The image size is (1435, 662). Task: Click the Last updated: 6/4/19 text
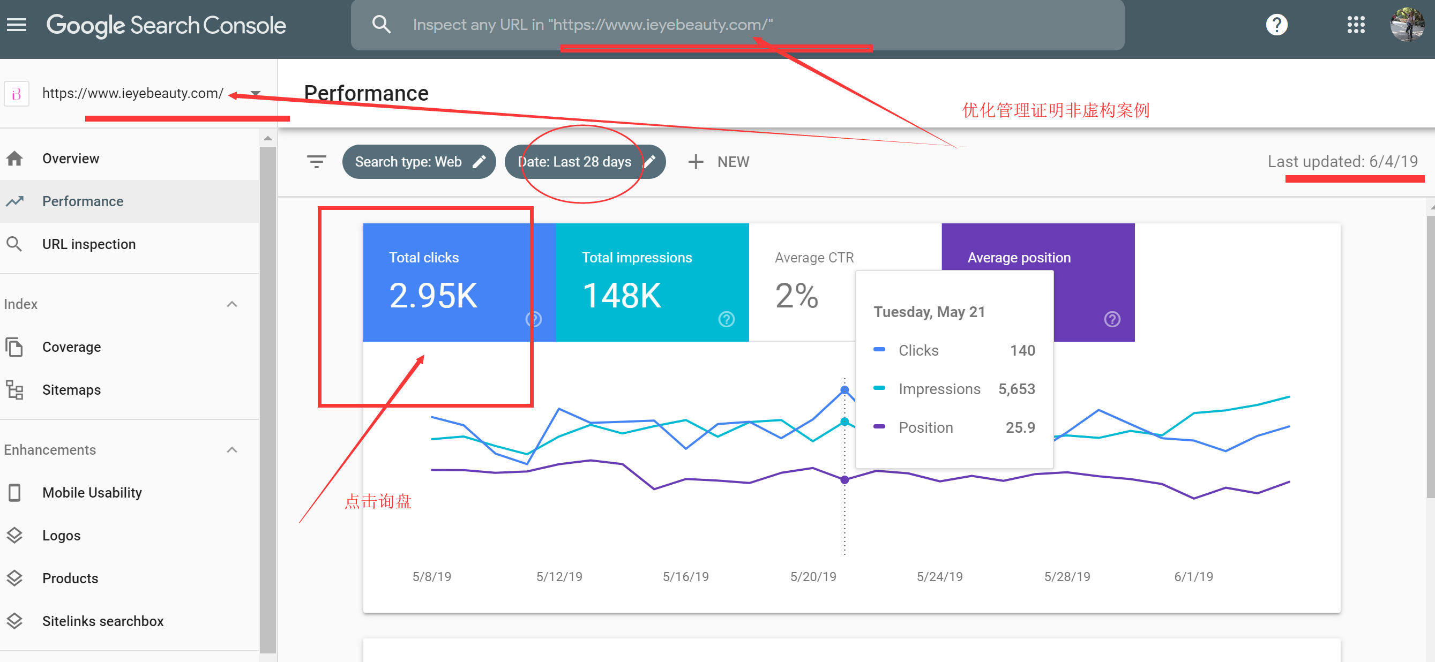pyautogui.click(x=1342, y=161)
